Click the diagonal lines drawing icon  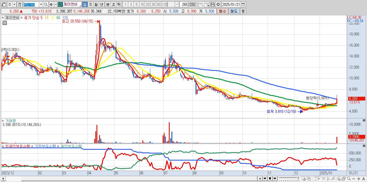(334, 179)
